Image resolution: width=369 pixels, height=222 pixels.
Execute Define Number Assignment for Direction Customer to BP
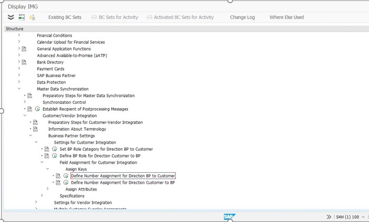[66, 183]
